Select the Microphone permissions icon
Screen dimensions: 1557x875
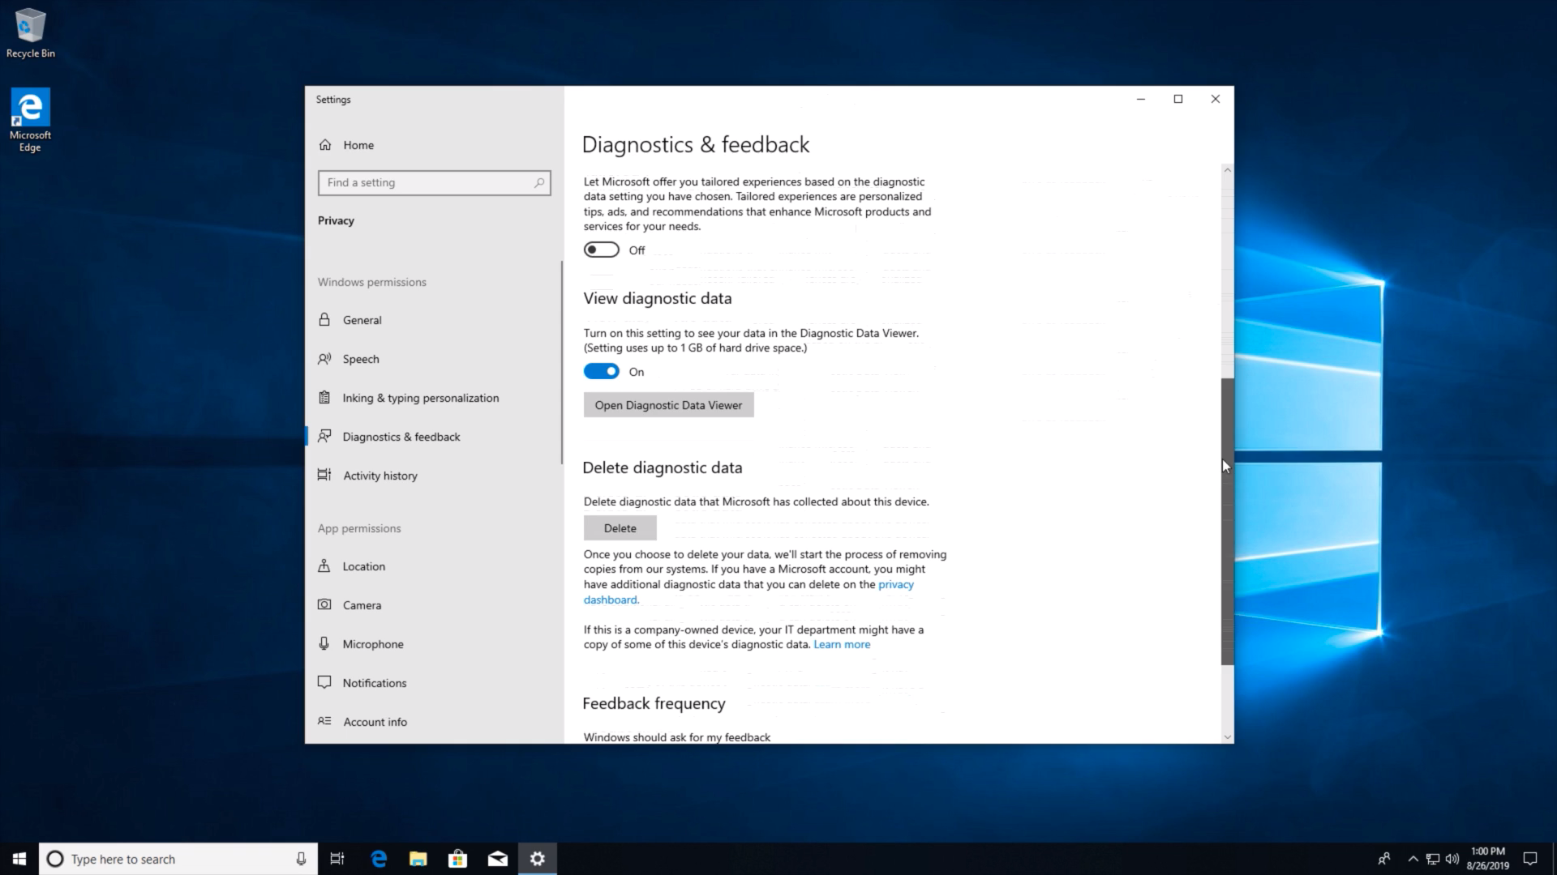coord(324,643)
